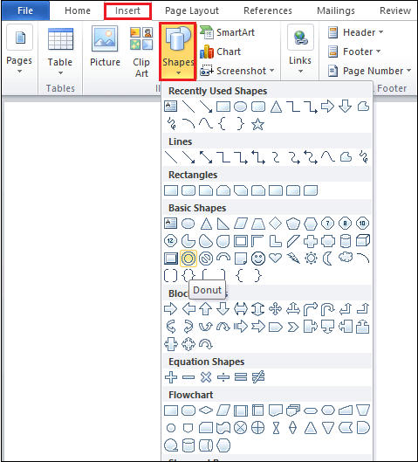Pick the Smiley Face shape

click(258, 259)
